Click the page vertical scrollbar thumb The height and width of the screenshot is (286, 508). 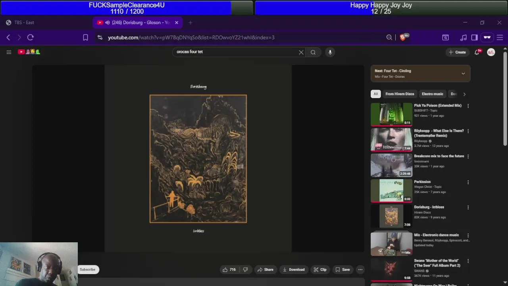505,99
